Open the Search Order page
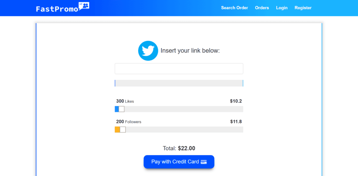 pyautogui.click(x=235, y=8)
